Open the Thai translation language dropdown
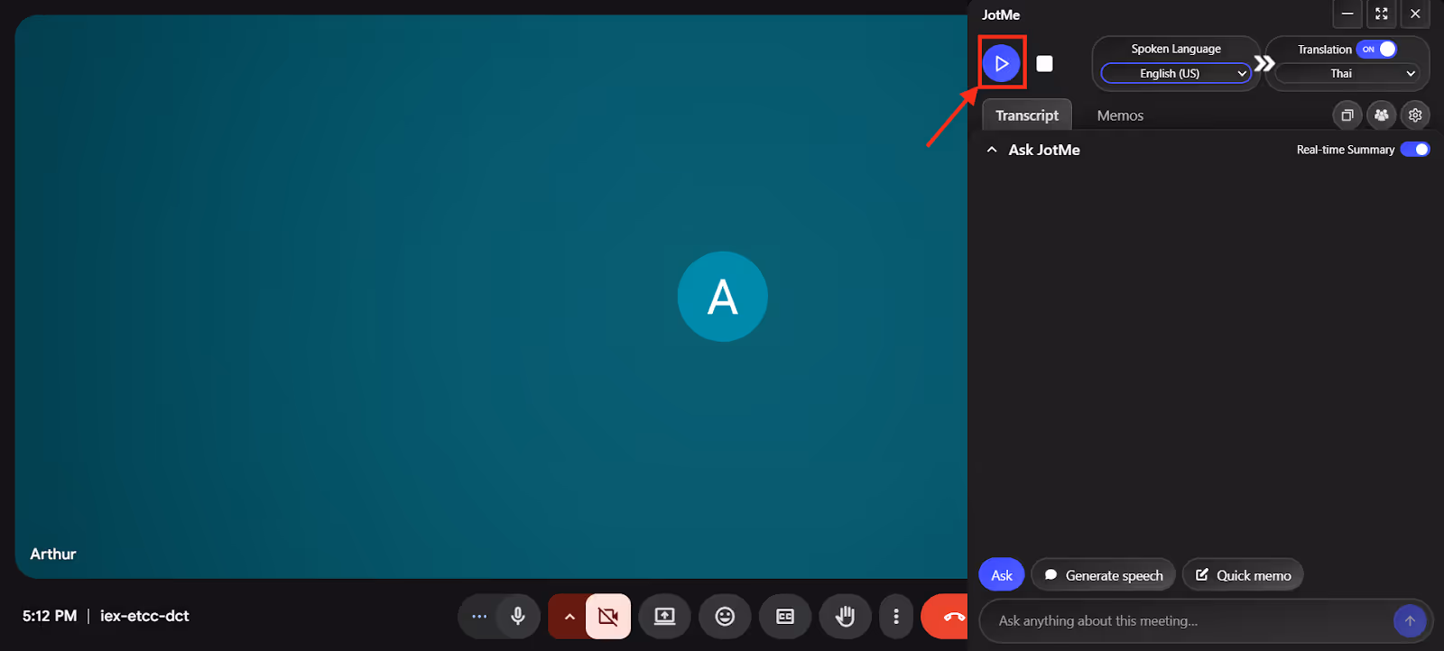 (1347, 74)
